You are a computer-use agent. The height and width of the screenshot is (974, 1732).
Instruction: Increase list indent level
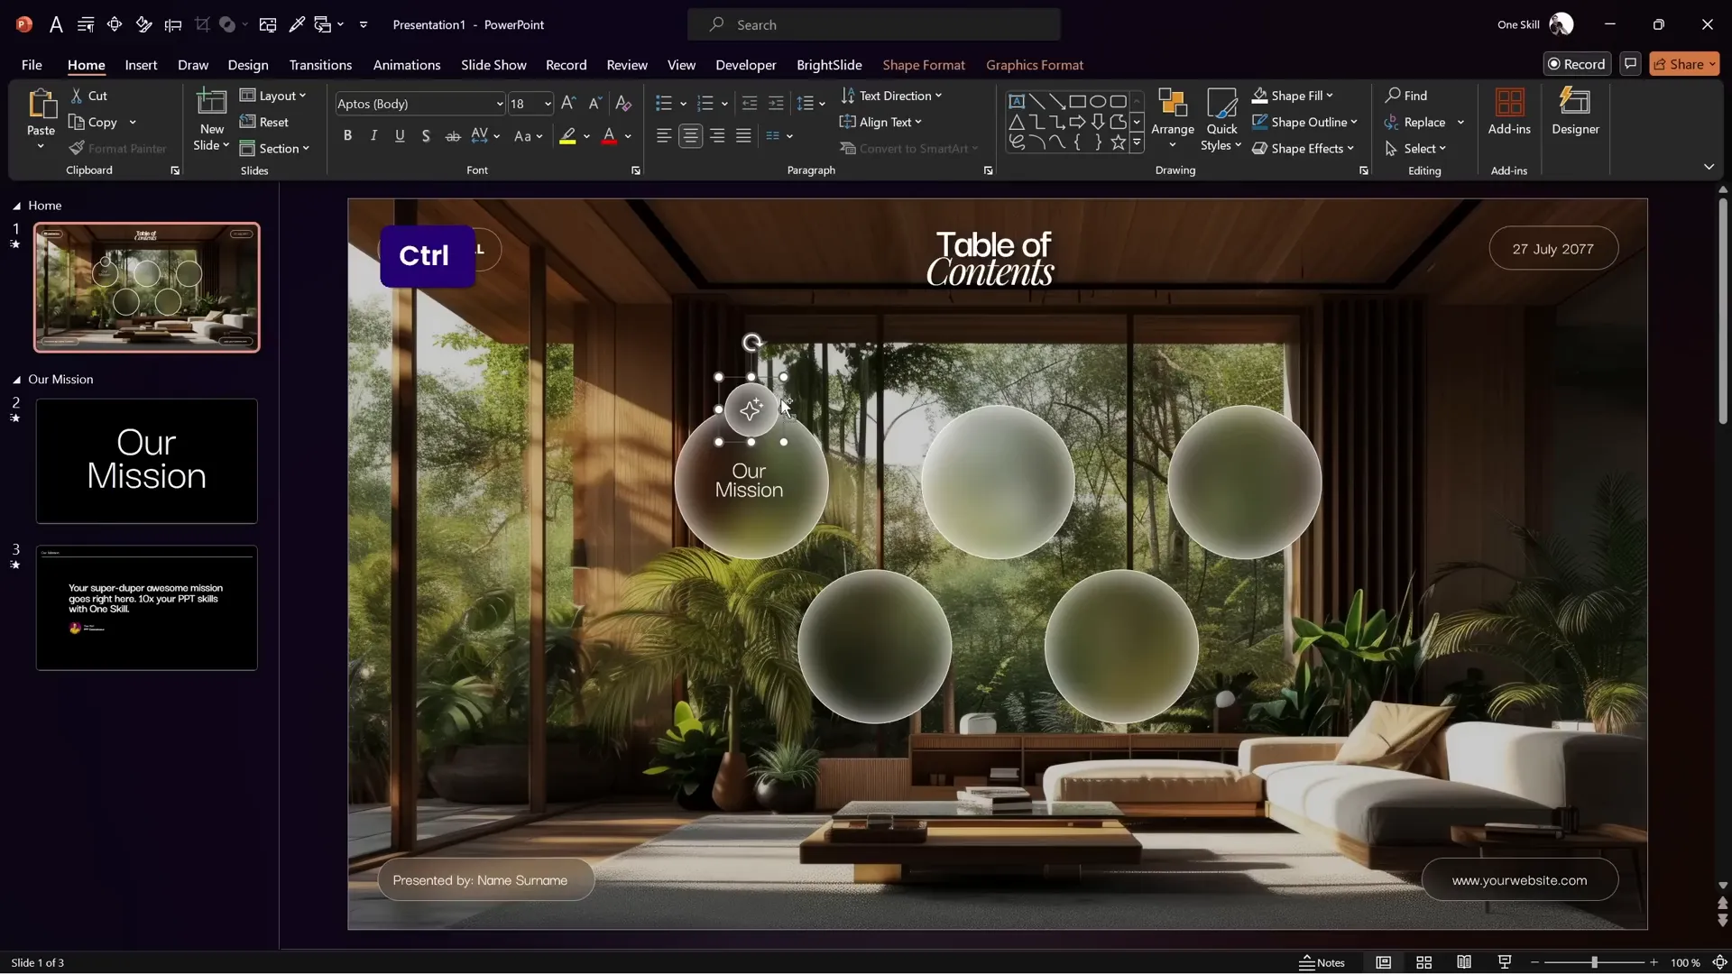[776, 104]
